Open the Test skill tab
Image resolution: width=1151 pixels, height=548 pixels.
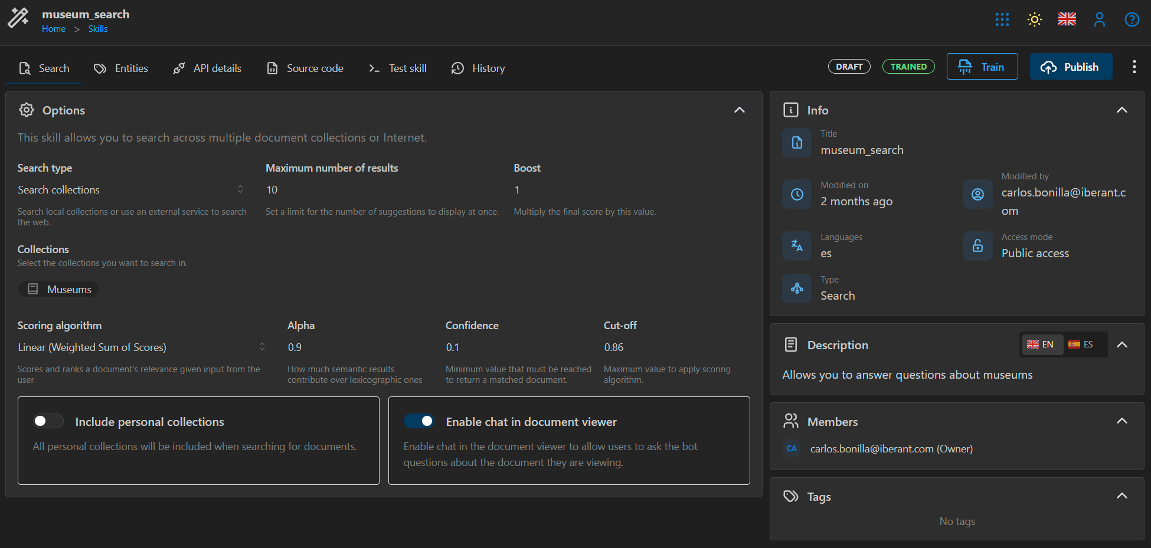(398, 68)
